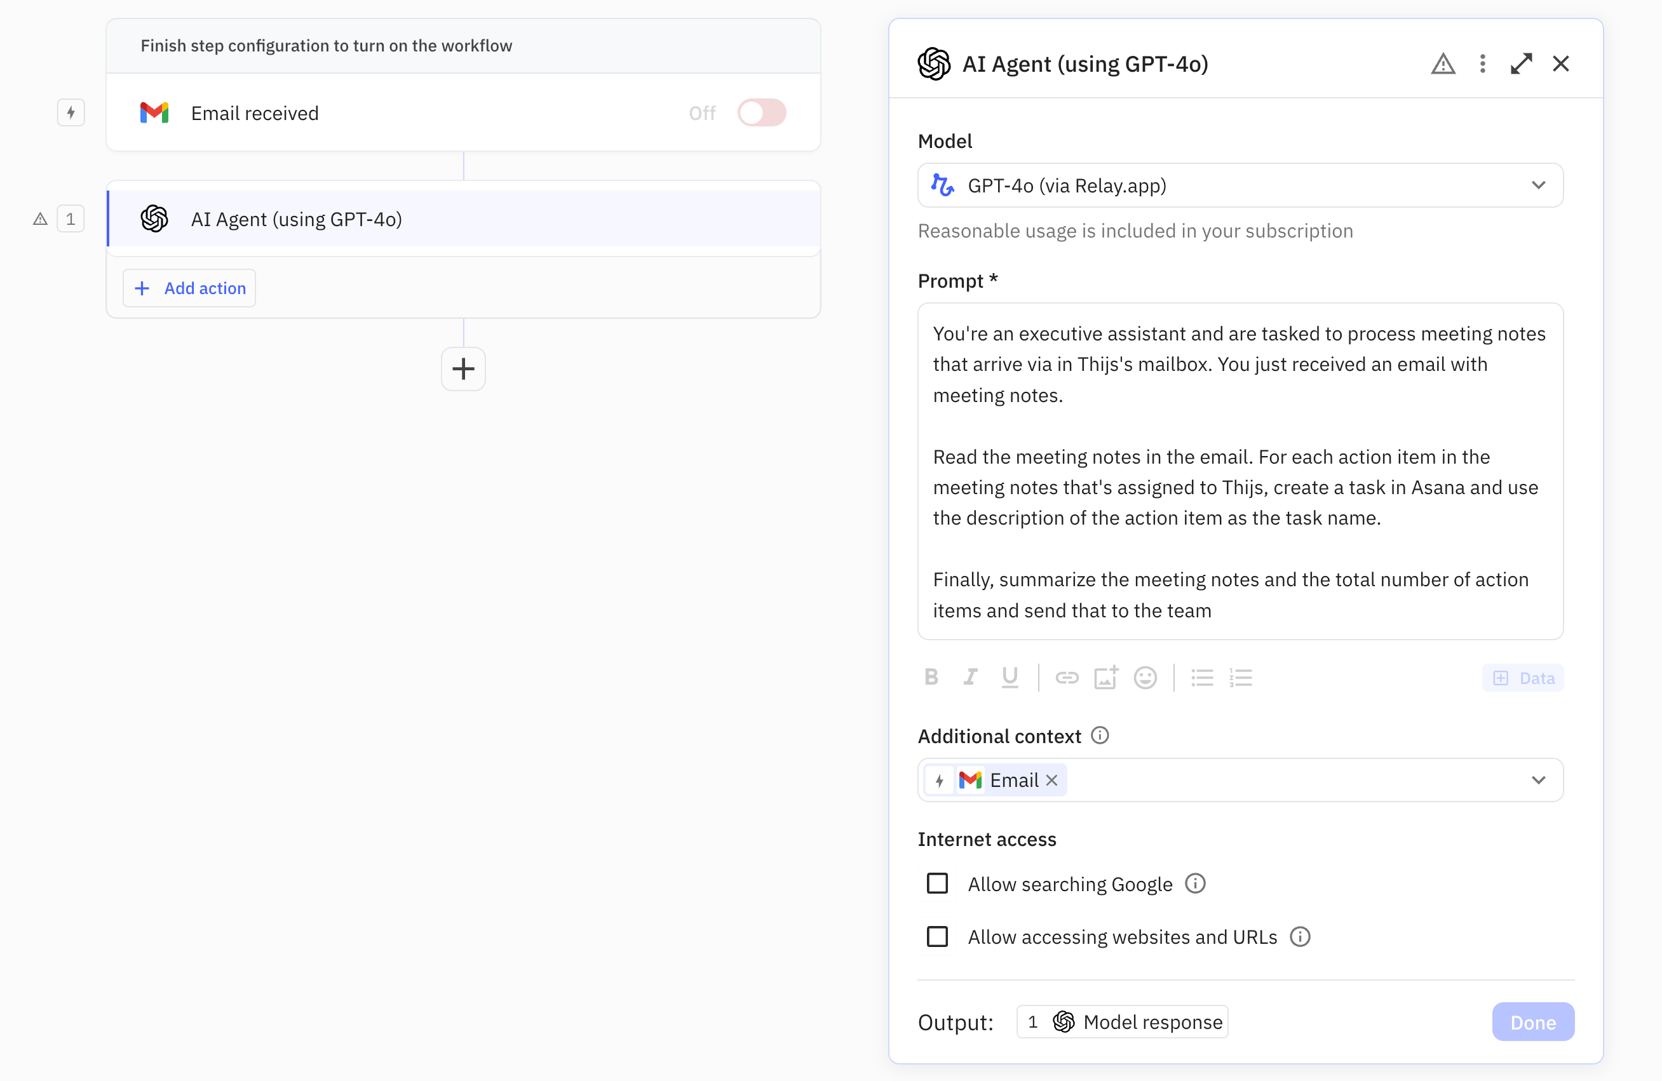Image resolution: width=1662 pixels, height=1081 pixels.
Task: Open the emoji picker
Action: point(1145,676)
